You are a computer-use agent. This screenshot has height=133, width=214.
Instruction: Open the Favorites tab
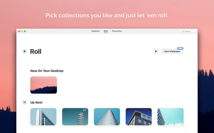pyautogui.click(x=117, y=31)
